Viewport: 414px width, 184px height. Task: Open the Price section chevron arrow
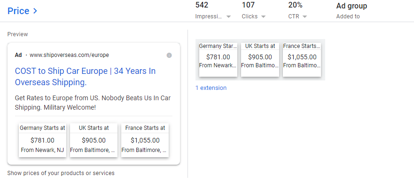click(35, 11)
